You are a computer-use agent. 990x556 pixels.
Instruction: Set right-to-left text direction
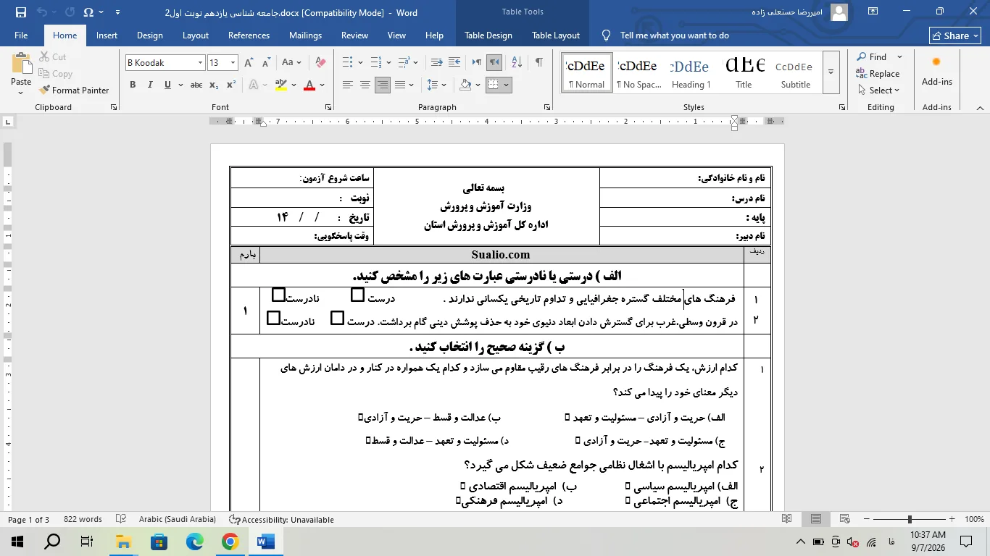tap(494, 63)
